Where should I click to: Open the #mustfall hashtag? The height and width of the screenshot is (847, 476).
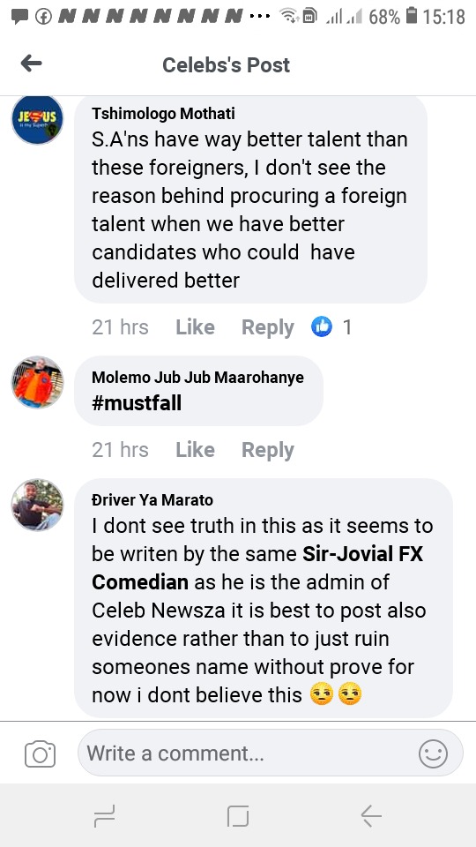[x=137, y=403]
